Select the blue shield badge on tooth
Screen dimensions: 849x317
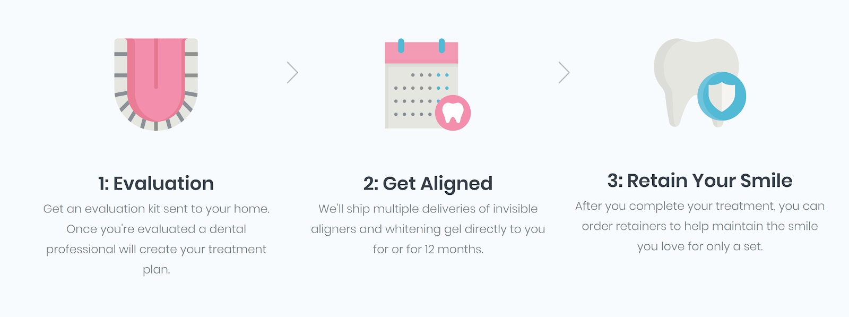(x=722, y=96)
